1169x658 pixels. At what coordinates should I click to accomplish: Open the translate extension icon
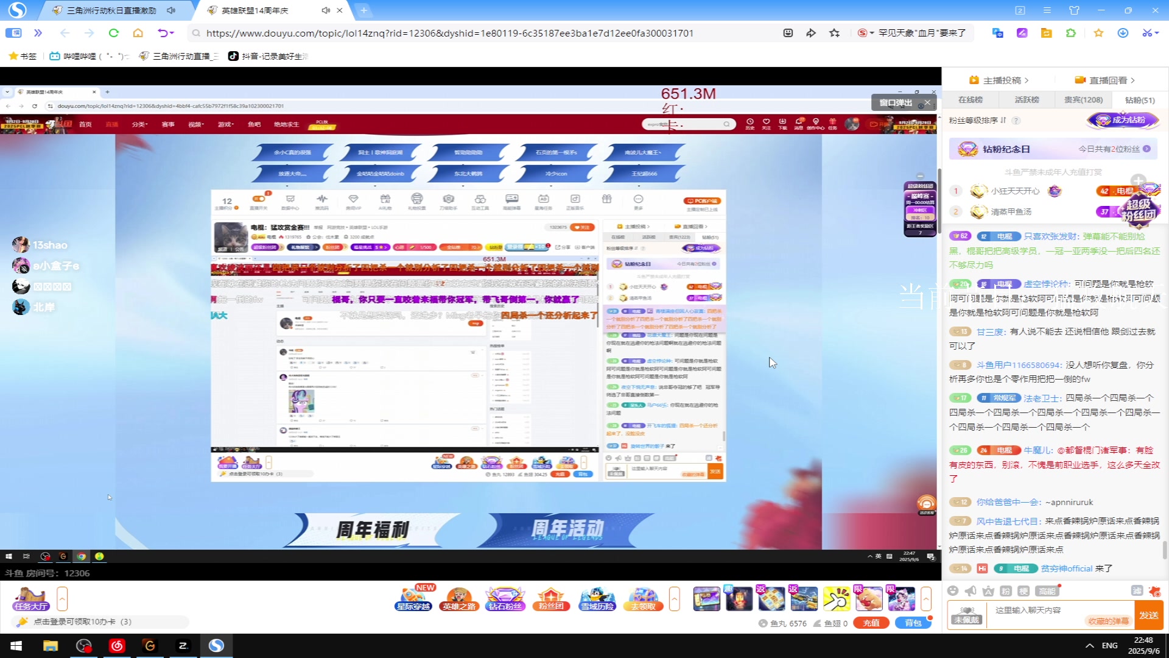point(997,33)
